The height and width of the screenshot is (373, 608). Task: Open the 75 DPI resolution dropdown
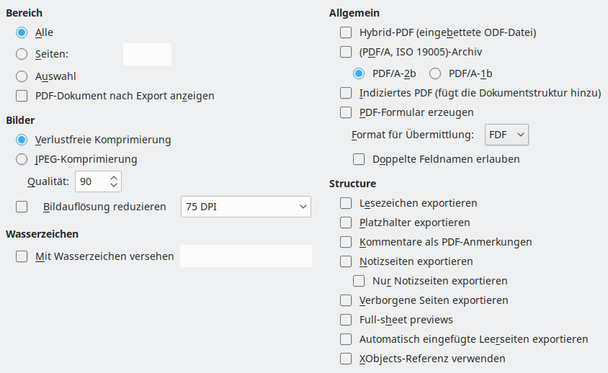246,207
